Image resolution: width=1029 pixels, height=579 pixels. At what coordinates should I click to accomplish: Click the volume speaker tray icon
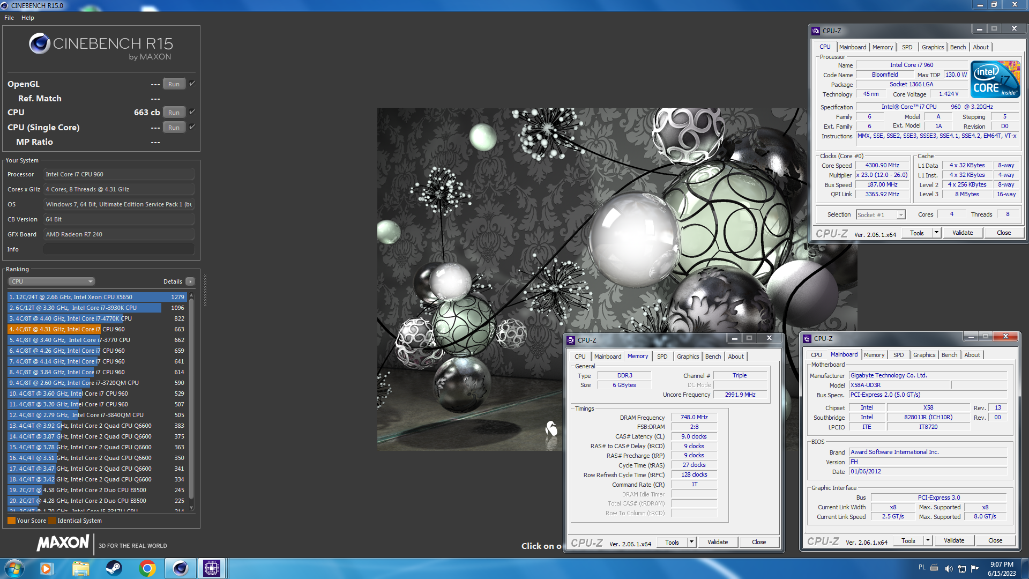[x=949, y=568]
